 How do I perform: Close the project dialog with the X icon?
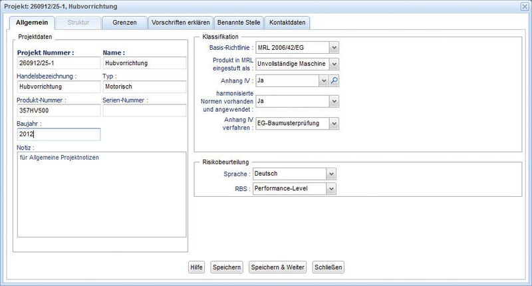(x=524, y=6)
